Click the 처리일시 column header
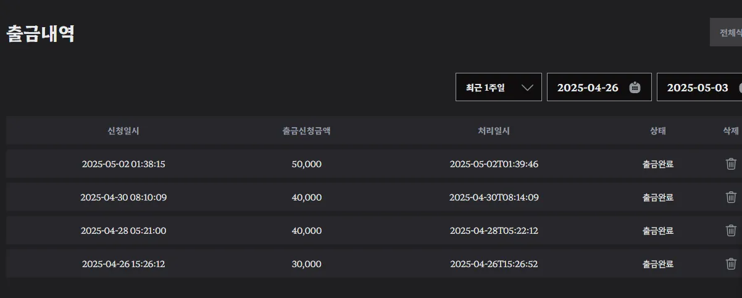 494,131
